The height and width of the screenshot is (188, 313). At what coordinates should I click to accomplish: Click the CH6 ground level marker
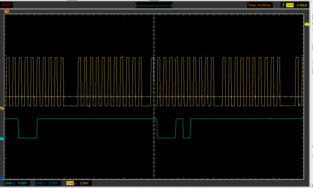tap(1, 108)
